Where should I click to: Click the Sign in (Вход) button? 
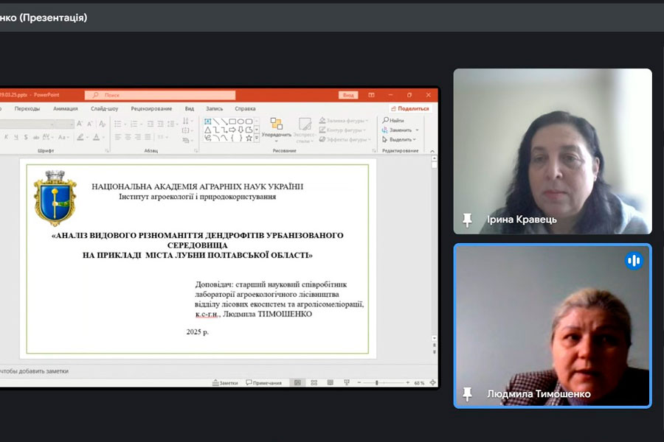point(348,95)
